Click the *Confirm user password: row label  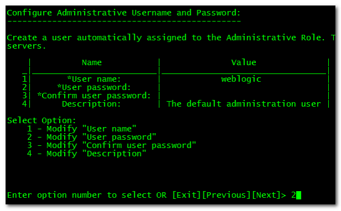[x=94, y=96]
